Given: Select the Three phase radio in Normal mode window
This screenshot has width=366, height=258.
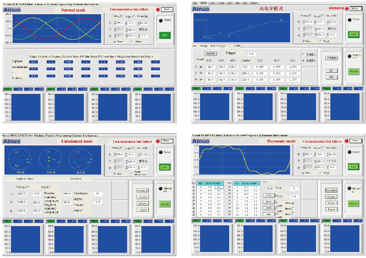Looking at the screenshot, I should click(115, 42).
